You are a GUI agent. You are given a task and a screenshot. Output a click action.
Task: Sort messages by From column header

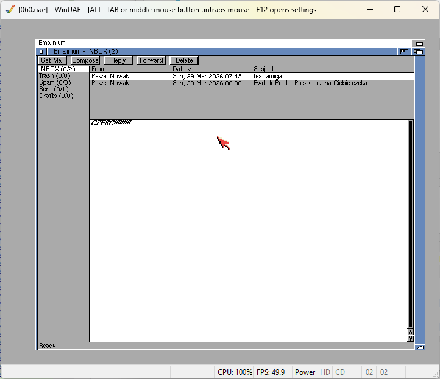99,69
